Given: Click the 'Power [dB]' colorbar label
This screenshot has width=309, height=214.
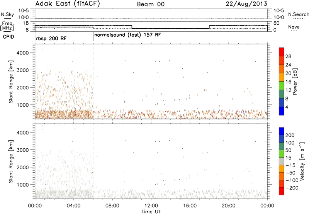Looking at the screenshot, I should click(295, 82).
